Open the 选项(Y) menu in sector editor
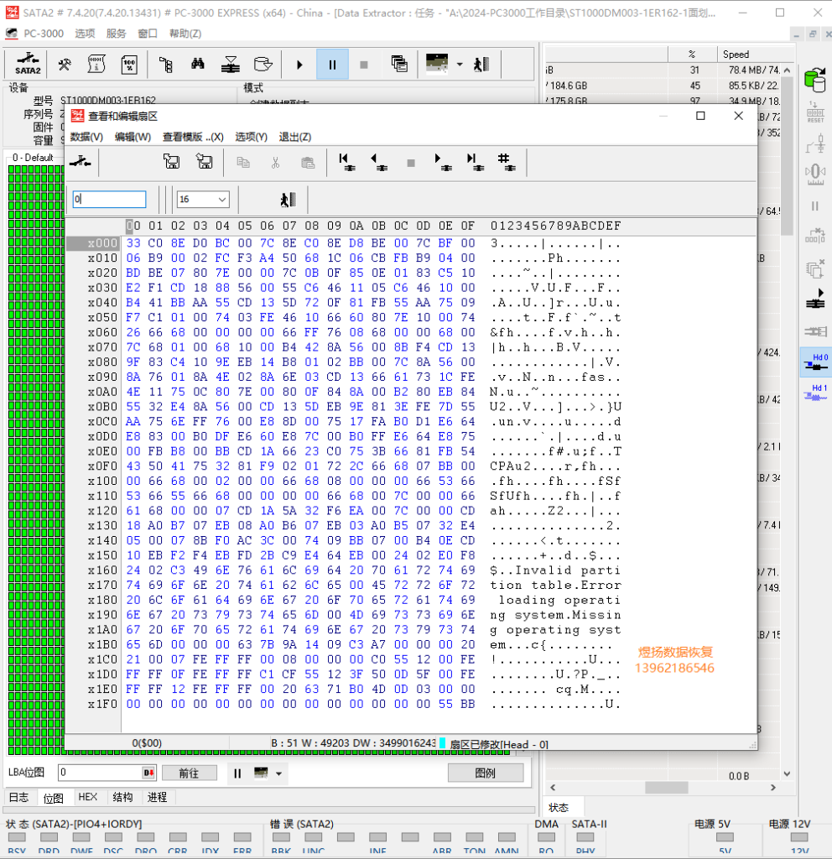832x859 pixels. pos(251,137)
